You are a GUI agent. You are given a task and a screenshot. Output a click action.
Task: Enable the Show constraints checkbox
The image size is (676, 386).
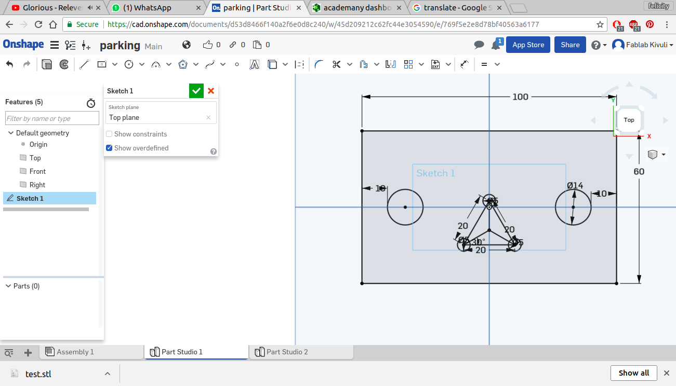point(109,134)
